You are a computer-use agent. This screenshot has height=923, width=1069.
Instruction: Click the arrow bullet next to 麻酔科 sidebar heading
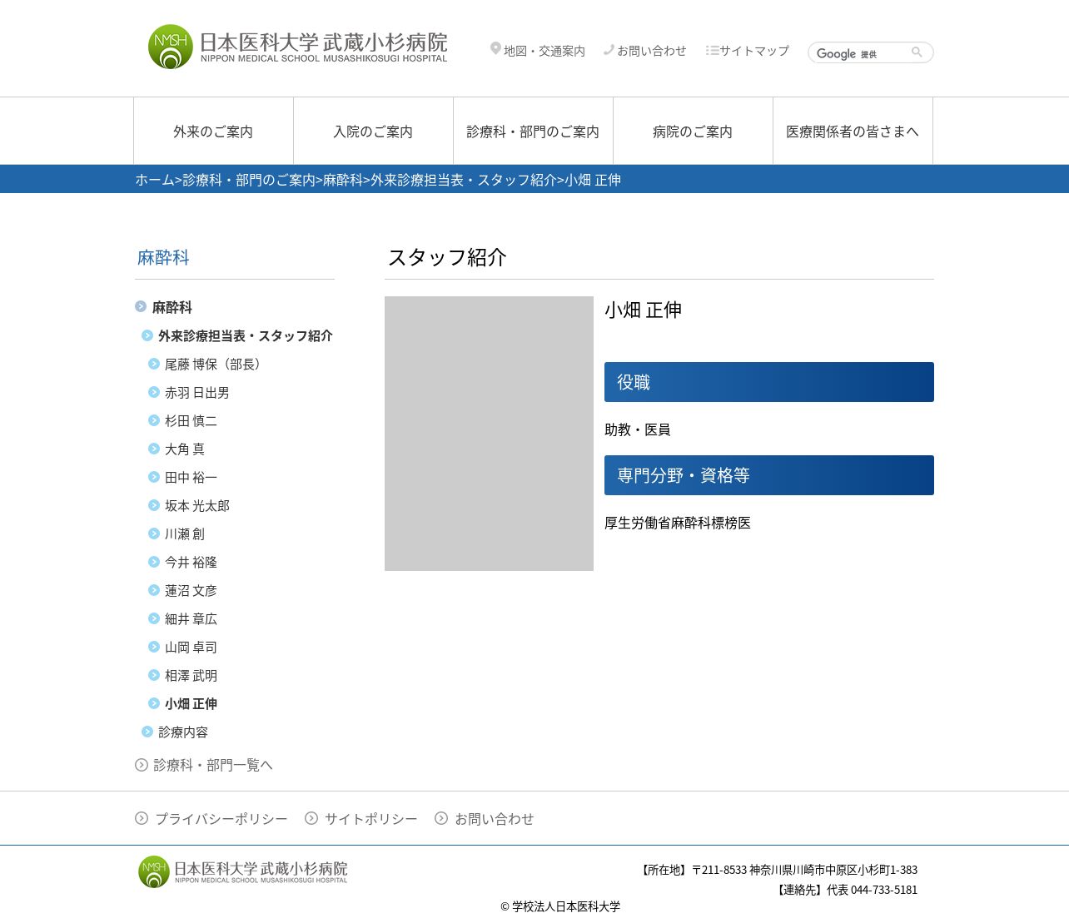141,306
